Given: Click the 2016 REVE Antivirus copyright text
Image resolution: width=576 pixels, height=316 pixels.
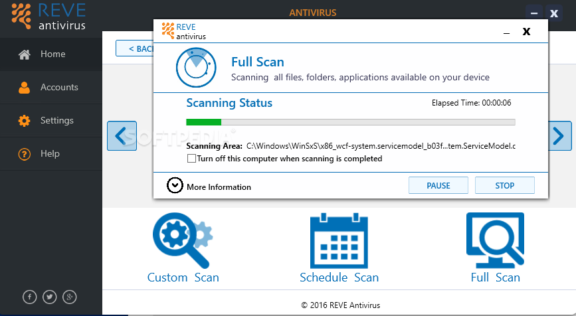Looking at the screenshot, I should tap(341, 305).
